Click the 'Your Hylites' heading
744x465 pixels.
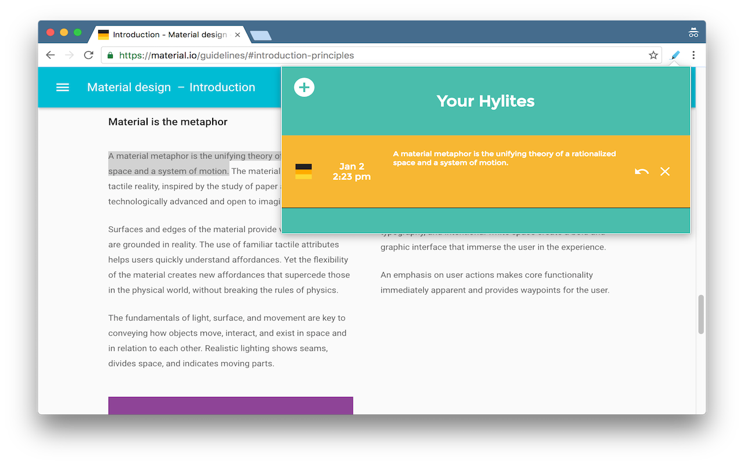(x=485, y=101)
